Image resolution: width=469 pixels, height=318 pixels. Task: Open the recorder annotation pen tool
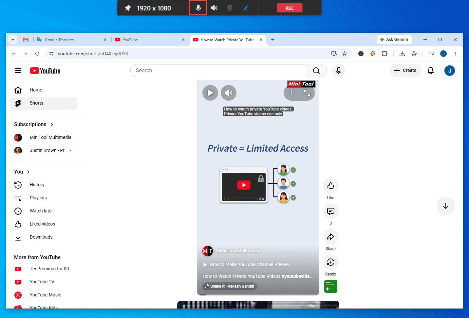pyautogui.click(x=246, y=8)
